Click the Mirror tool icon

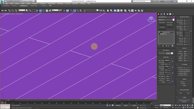101,11
